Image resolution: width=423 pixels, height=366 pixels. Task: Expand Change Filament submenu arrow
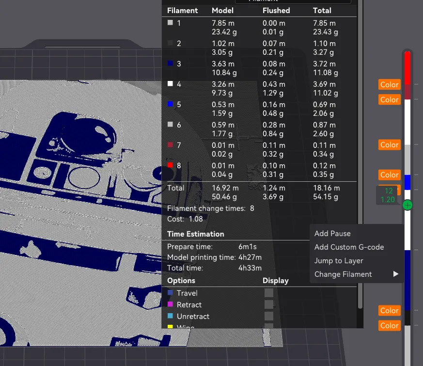point(395,274)
